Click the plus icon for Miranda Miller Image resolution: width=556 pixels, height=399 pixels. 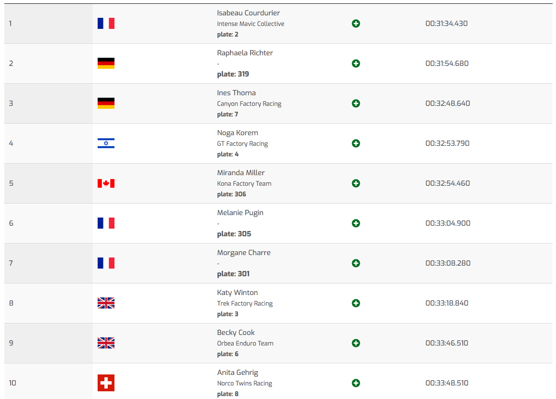(x=355, y=183)
